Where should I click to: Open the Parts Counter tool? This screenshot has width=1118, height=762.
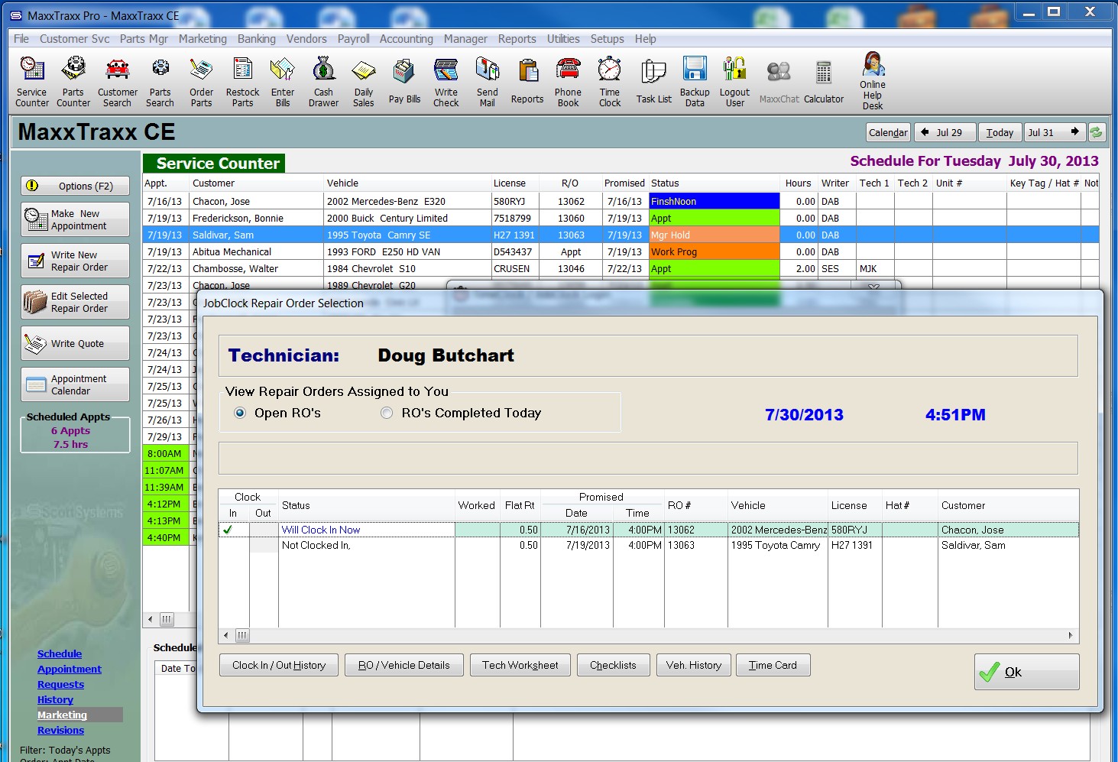coord(73,82)
